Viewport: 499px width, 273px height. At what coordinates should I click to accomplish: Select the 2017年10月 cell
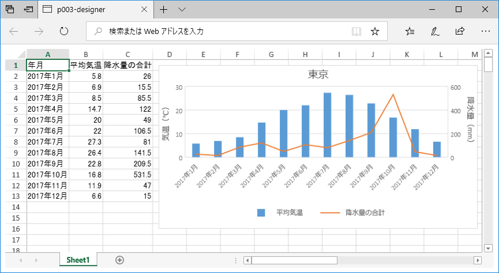pos(48,175)
